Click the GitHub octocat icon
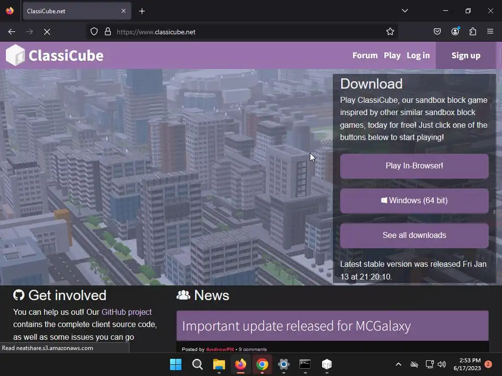Viewport: 502px width, 376px height. click(19, 295)
